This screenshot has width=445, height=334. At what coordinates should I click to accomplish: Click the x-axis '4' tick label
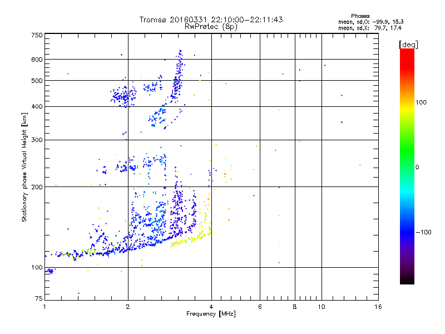coord(211,307)
